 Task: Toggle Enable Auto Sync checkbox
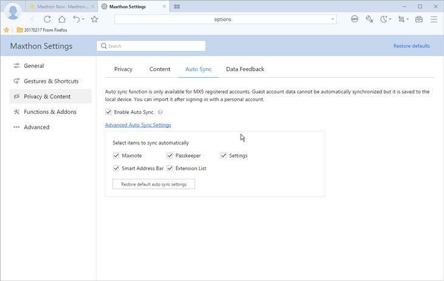[x=108, y=112]
